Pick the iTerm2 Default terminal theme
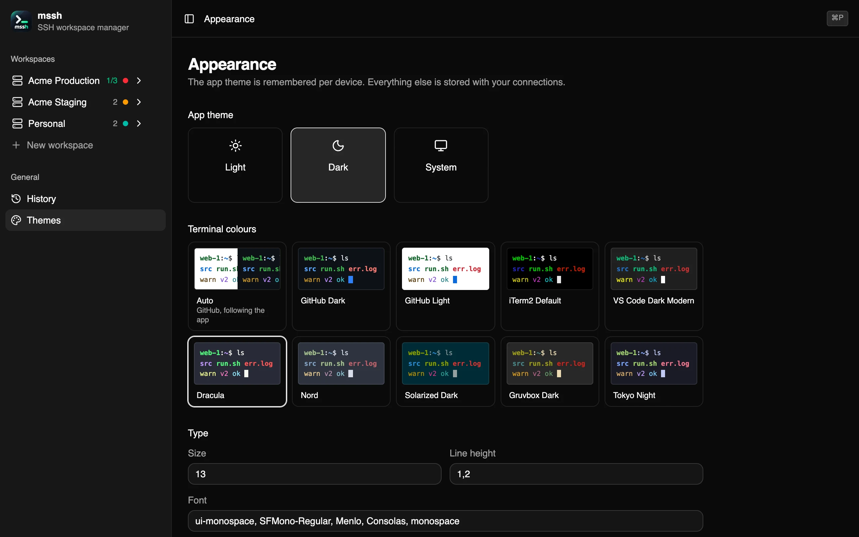Screen dimensions: 859x537 (550, 286)
